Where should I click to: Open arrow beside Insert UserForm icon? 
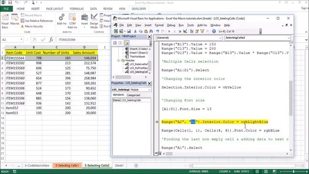point(125,31)
